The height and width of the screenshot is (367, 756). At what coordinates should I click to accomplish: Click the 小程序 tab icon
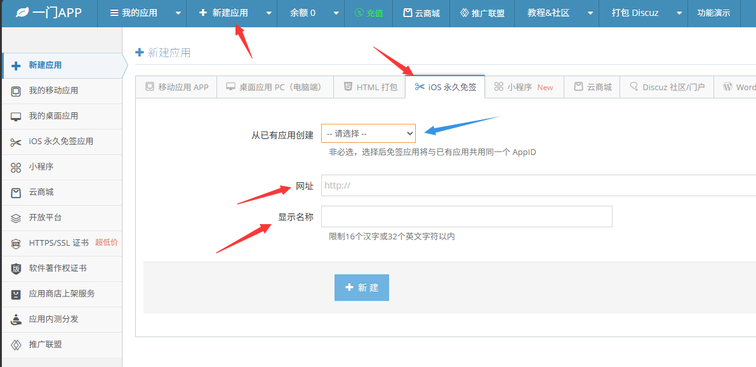tap(498, 87)
